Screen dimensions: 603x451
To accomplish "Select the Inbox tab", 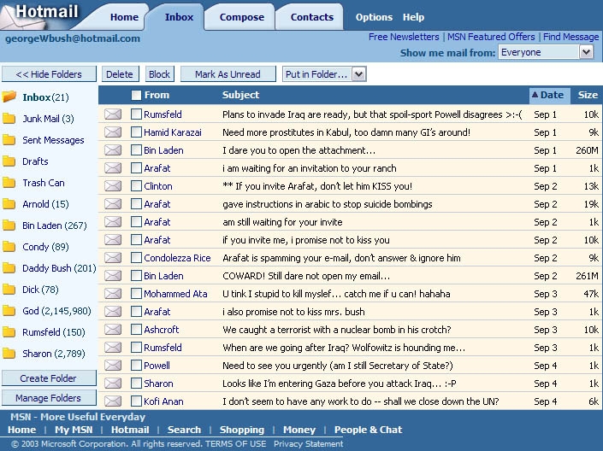I will tap(179, 17).
